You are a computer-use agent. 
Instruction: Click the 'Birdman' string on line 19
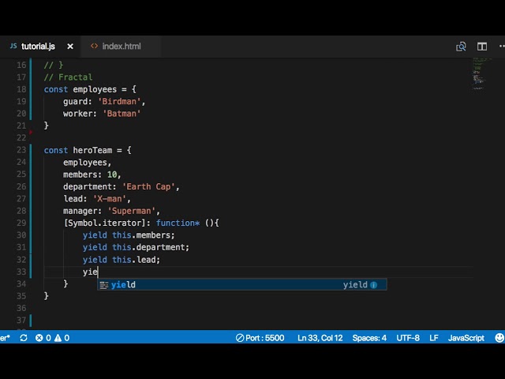point(119,102)
